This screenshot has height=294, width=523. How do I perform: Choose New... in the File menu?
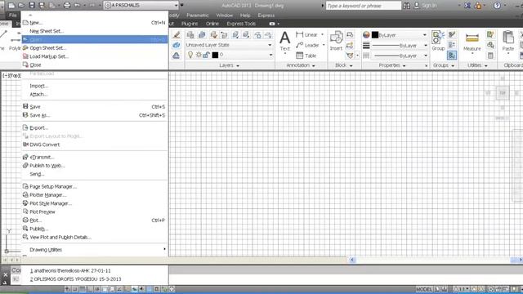95,23
